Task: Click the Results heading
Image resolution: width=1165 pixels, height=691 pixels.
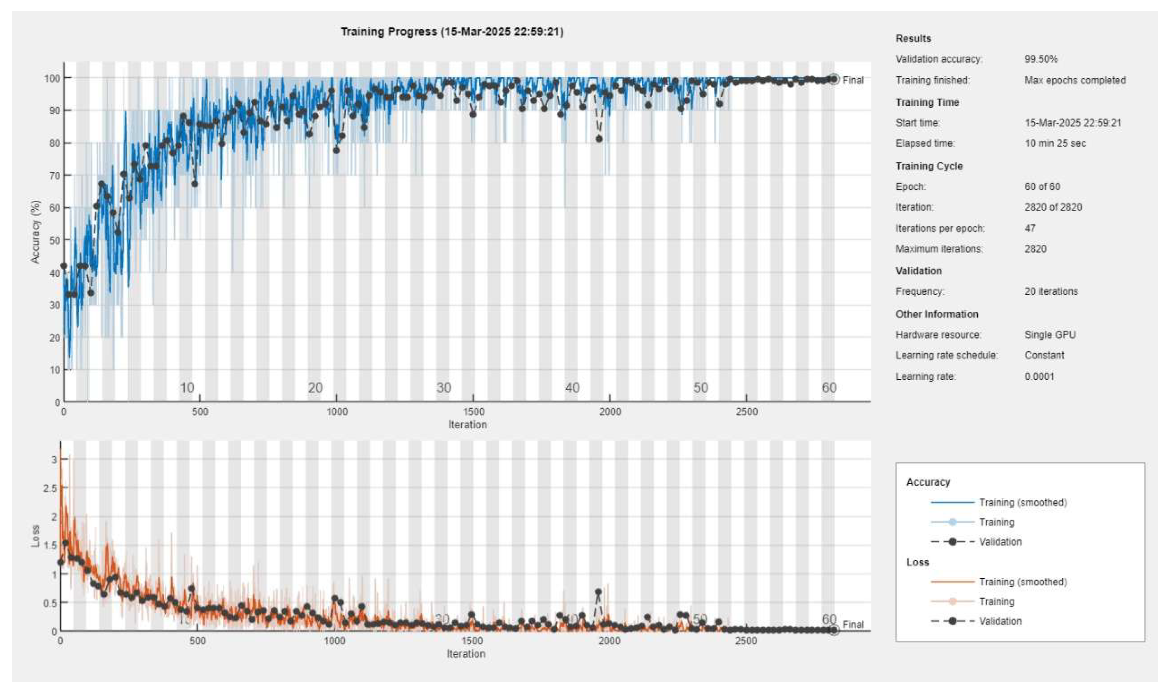Action: tap(913, 39)
